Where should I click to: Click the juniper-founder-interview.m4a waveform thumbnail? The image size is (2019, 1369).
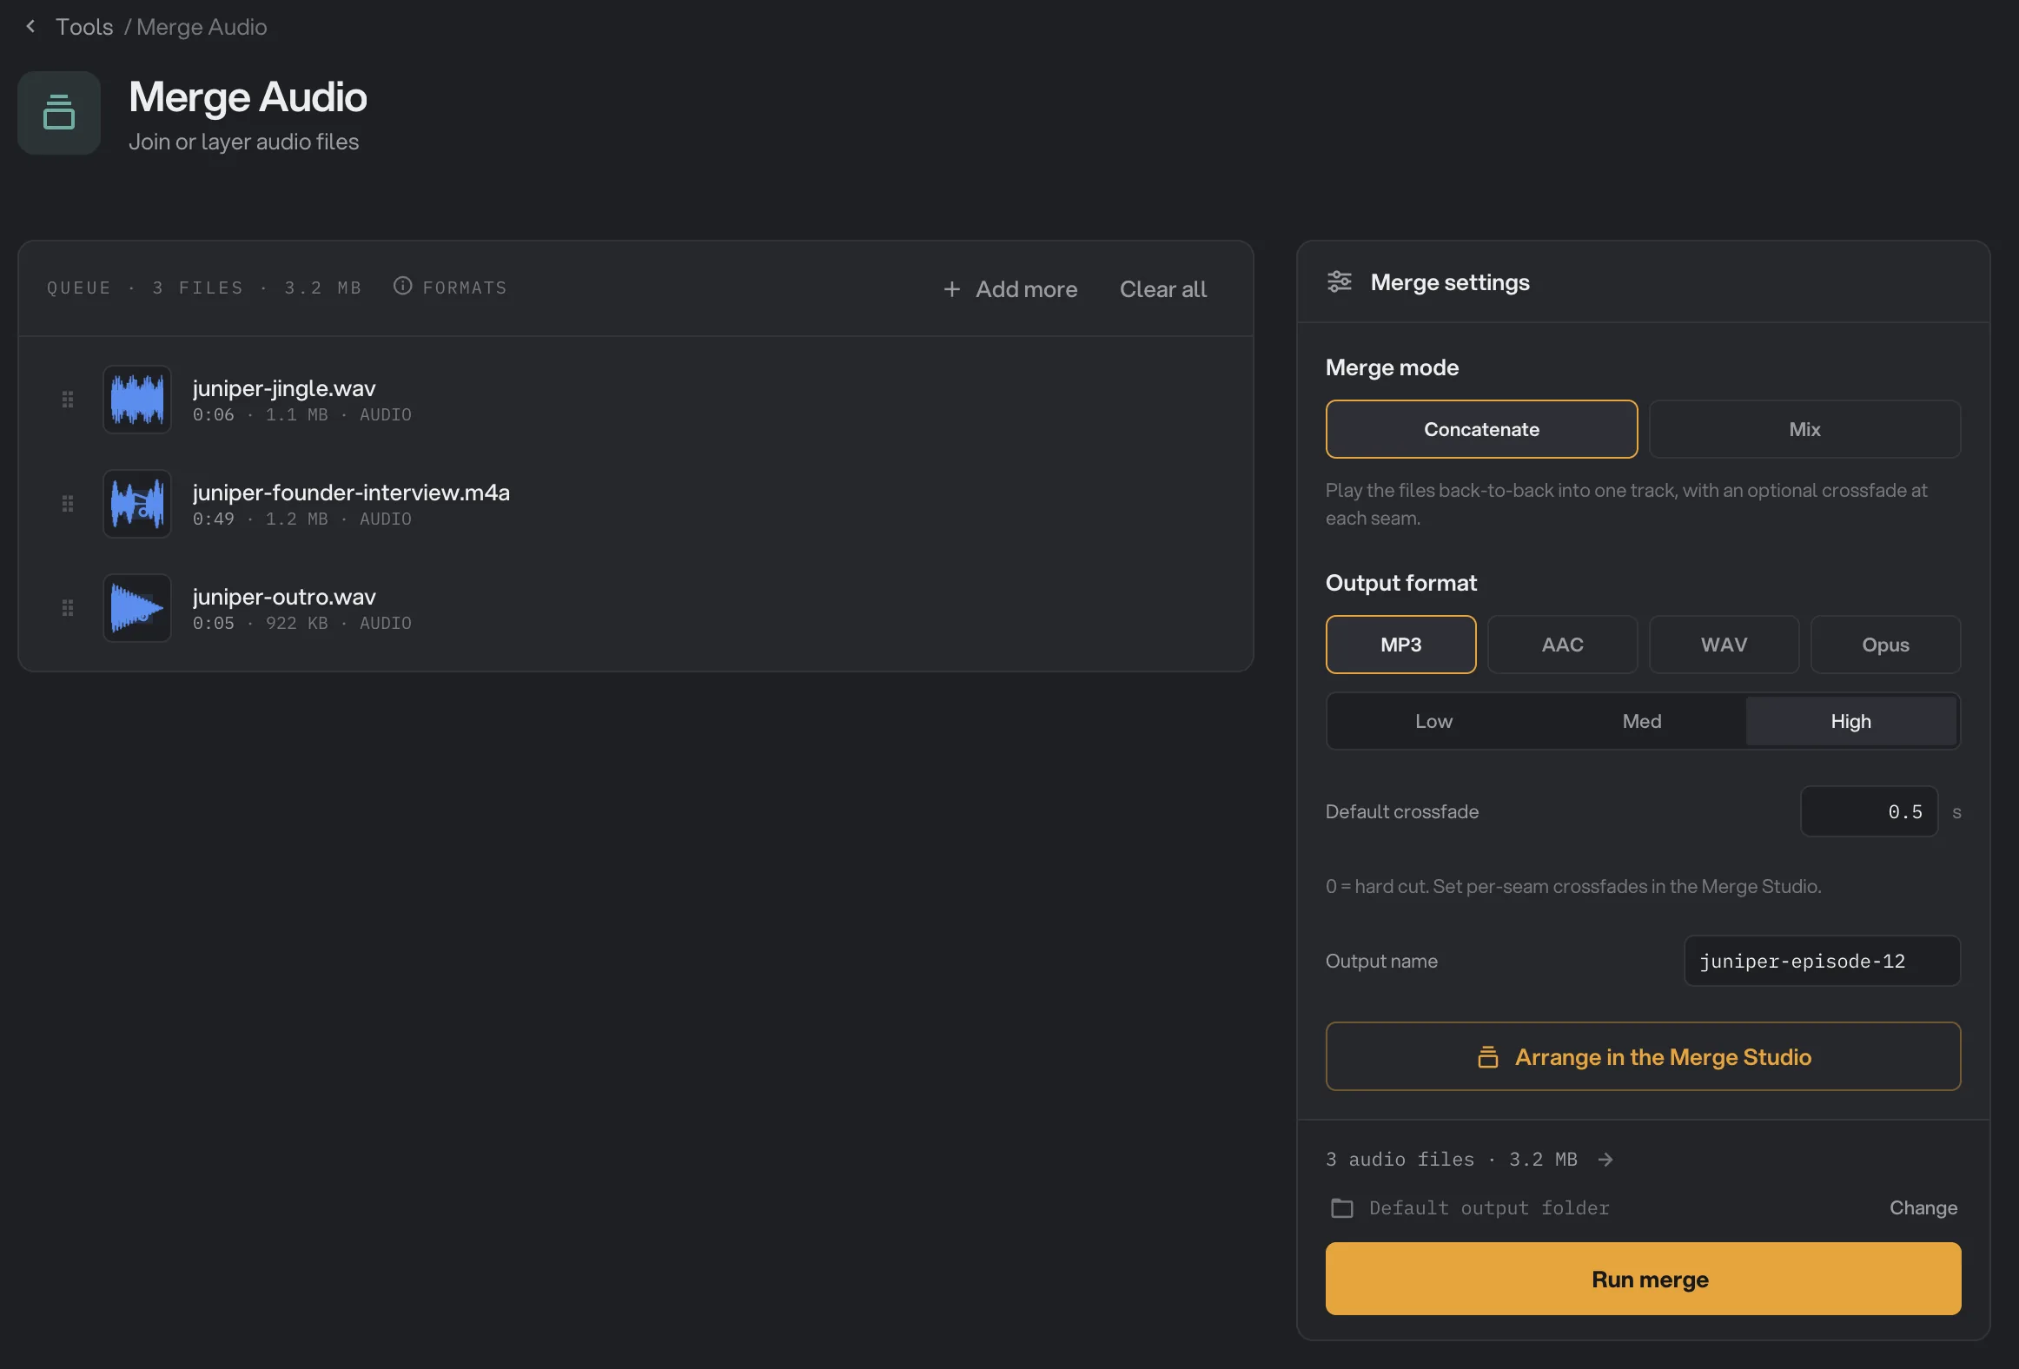(137, 504)
